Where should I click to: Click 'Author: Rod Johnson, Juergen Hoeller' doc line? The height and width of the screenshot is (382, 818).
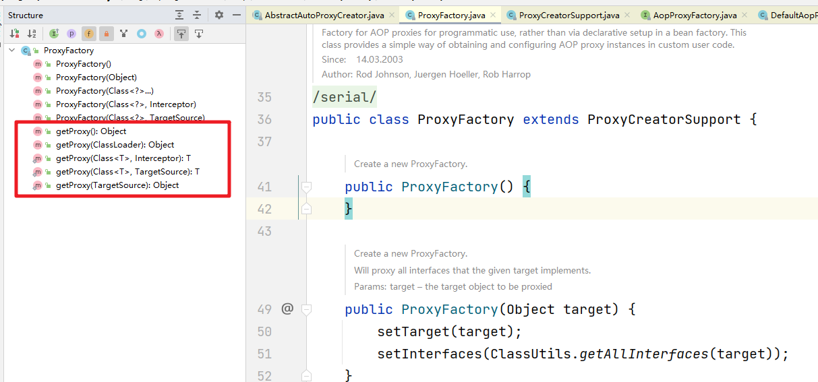click(426, 74)
